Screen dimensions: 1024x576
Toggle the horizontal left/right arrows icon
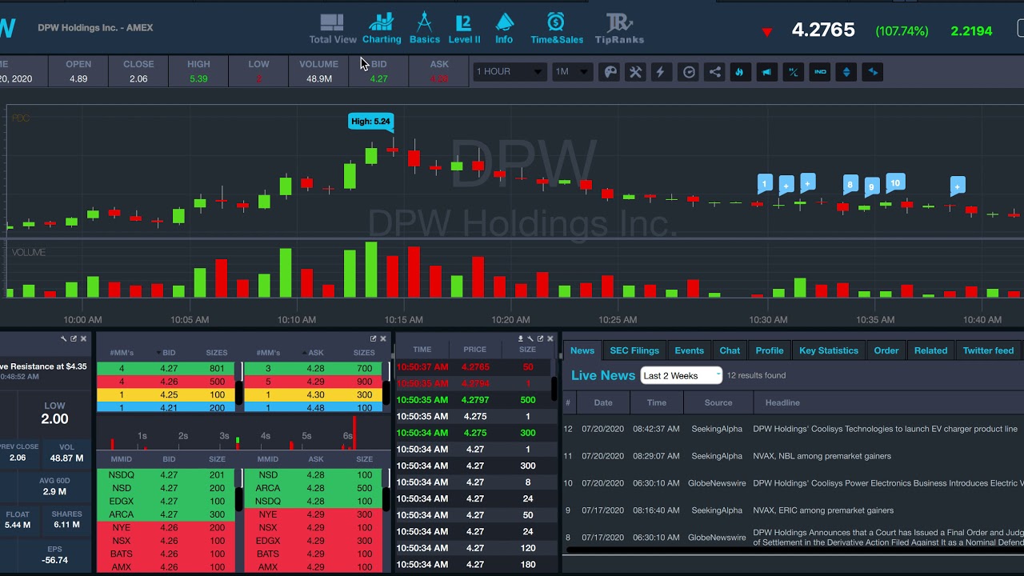pyautogui.click(x=873, y=72)
